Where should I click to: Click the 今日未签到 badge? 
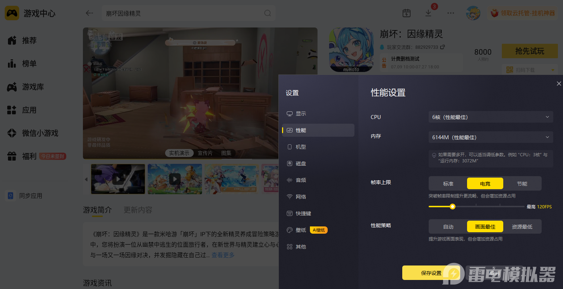(x=52, y=156)
